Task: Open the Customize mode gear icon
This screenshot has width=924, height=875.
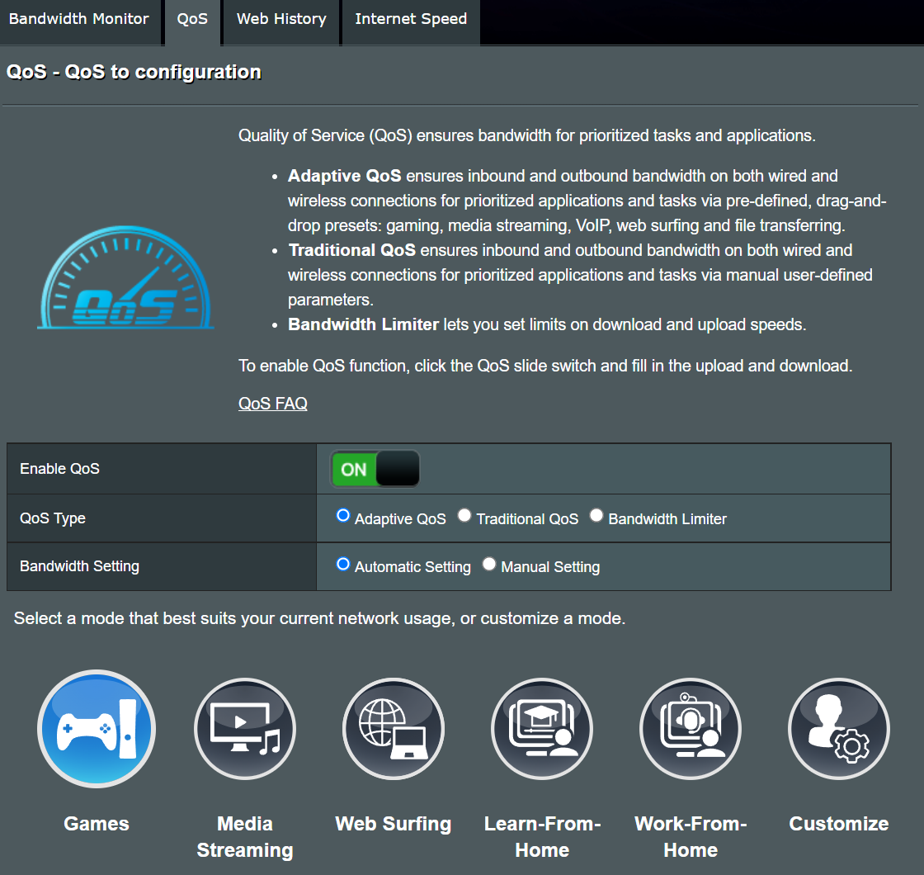Action: 839,729
